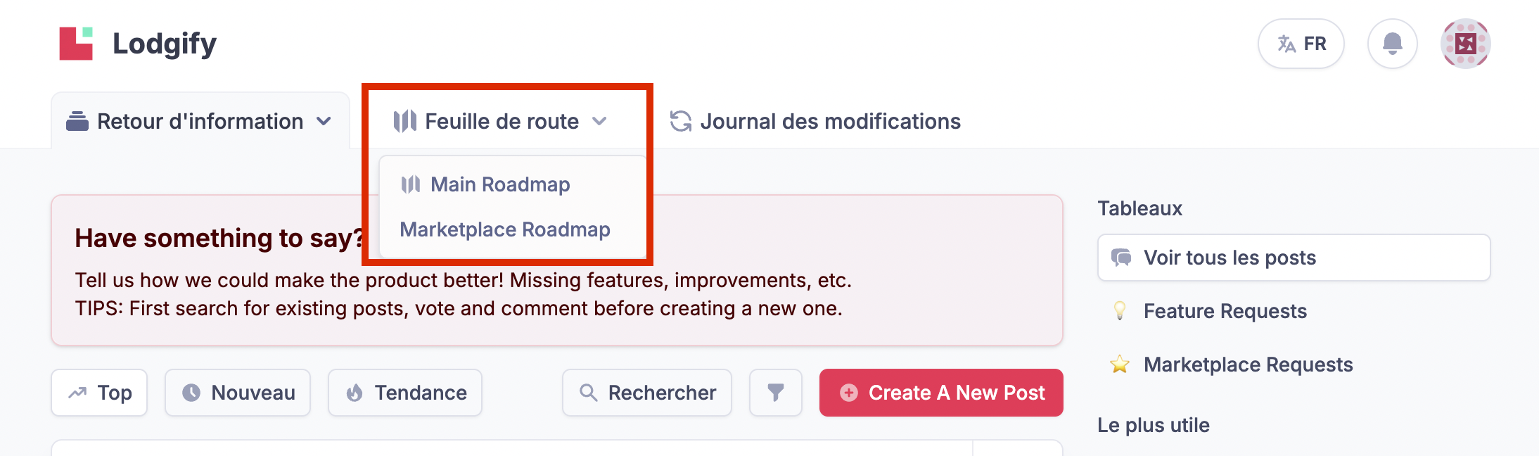
Task: Select Marketplace Roadmap from the menu
Action: 505,229
